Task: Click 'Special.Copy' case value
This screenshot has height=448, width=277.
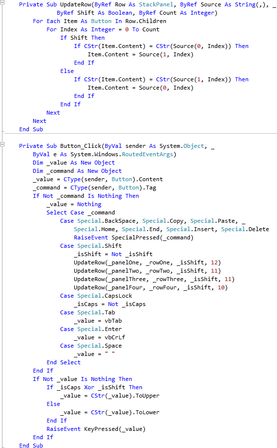Action: tap(163, 221)
